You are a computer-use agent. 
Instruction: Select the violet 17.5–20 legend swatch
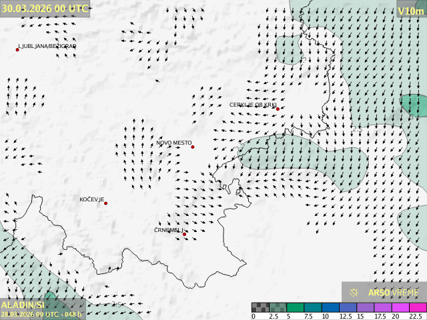pyautogui.click(x=383, y=307)
